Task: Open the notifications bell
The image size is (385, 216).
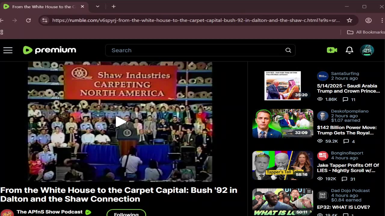Action: pyautogui.click(x=349, y=50)
